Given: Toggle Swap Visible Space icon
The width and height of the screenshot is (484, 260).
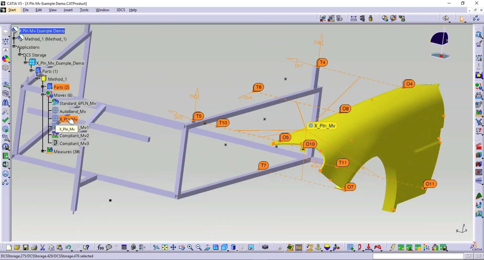Looking at the screenshot, I should tap(251, 247).
